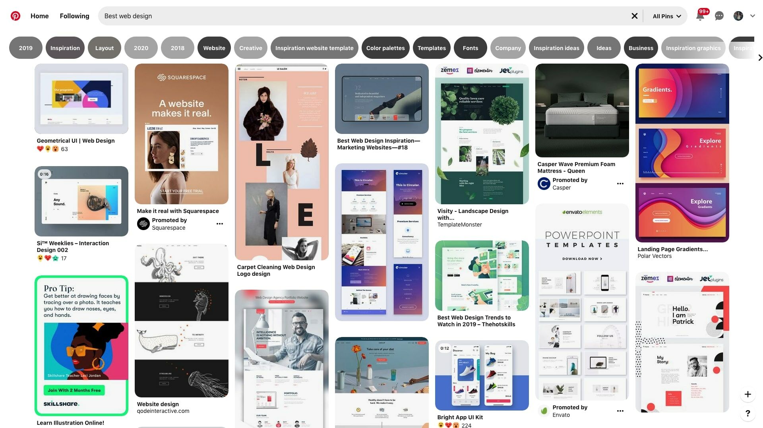Click the Promoted by Casper circle icon
The width and height of the screenshot is (763, 428).
pos(543,184)
